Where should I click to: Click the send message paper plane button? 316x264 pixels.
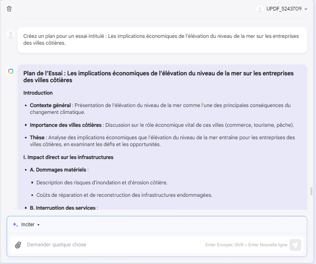pos(295,245)
